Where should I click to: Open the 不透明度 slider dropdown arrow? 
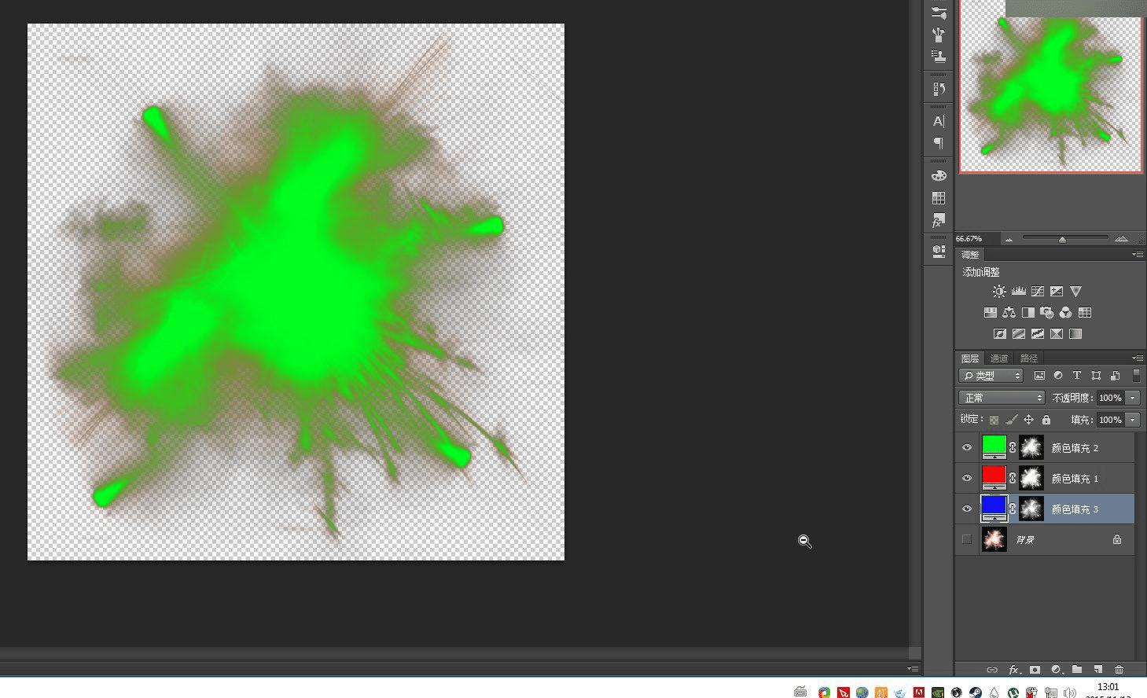click(1133, 398)
